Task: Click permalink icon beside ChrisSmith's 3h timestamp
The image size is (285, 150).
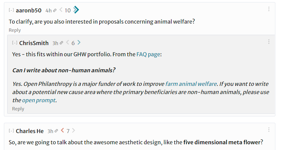Action: point(62,43)
